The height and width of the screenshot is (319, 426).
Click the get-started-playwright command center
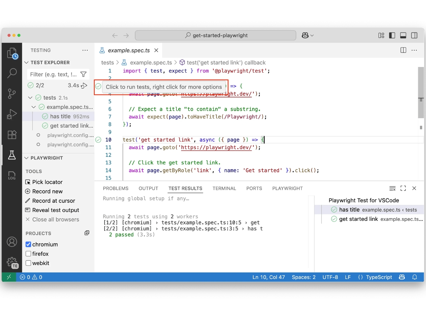pyautogui.click(x=215, y=35)
